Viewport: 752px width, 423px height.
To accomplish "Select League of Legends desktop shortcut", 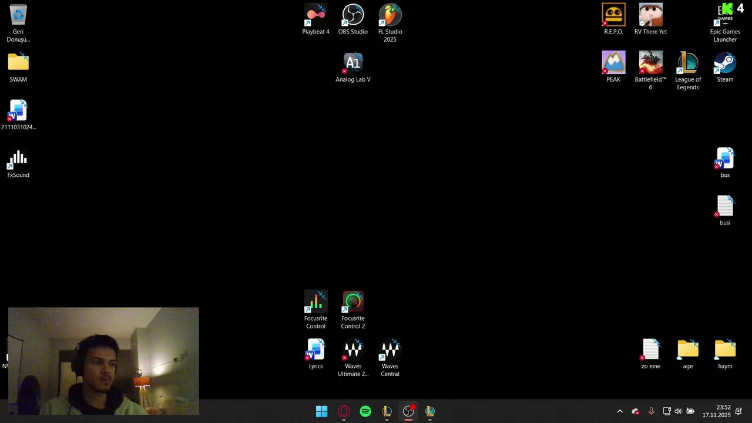I will coord(688,70).
